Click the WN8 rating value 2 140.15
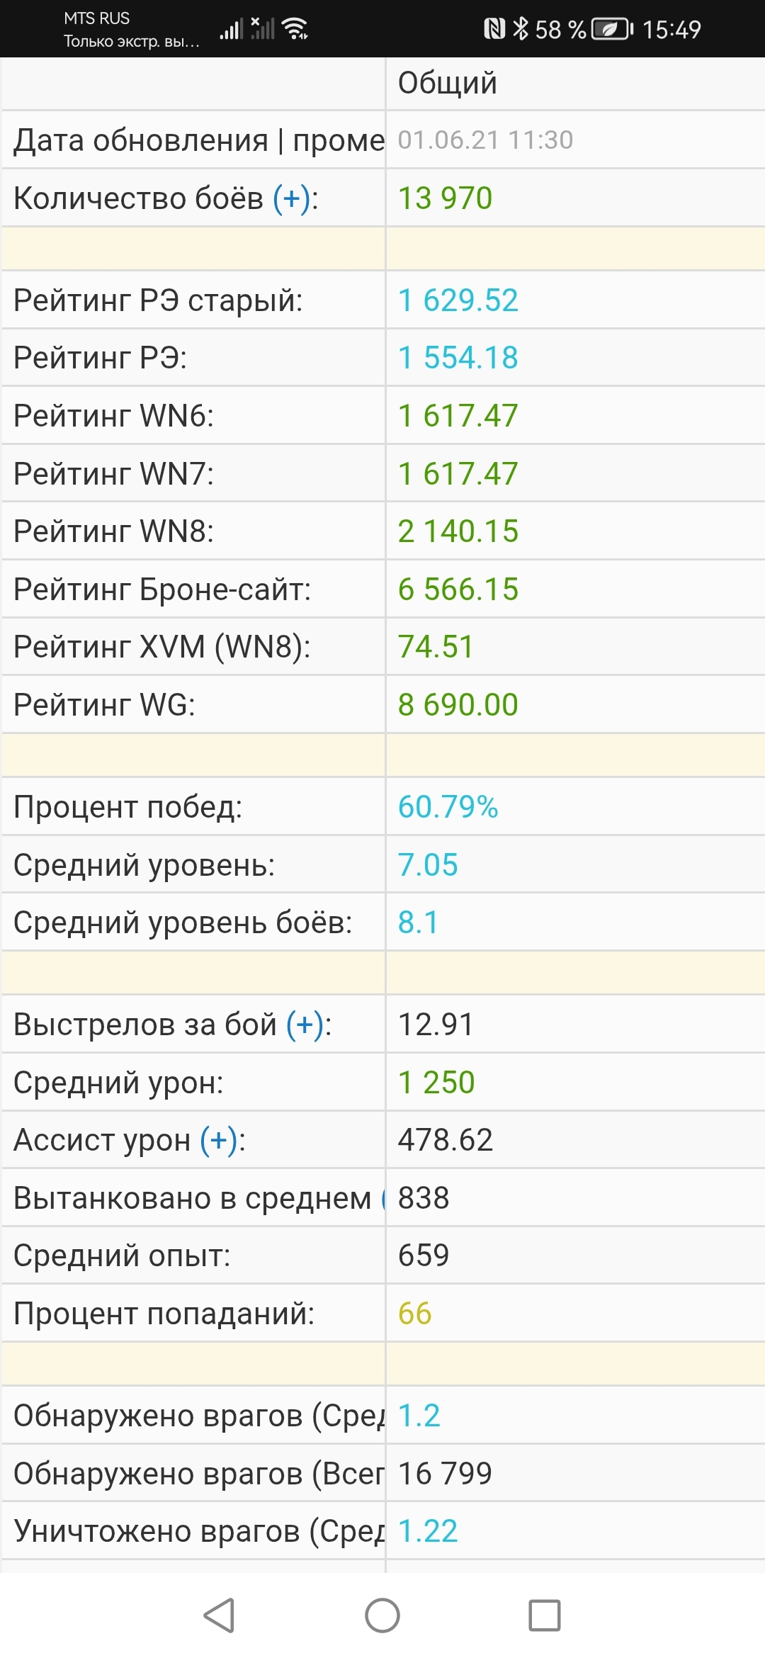Screen dimensions: 765x1658 (458, 531)
